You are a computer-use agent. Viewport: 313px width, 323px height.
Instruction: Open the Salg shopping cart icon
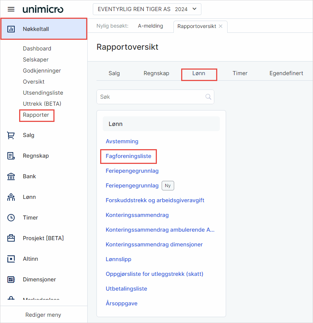[11, 135]
